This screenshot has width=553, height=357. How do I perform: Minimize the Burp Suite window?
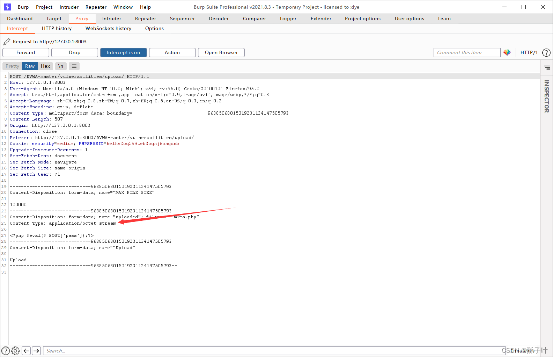(504, 7)
